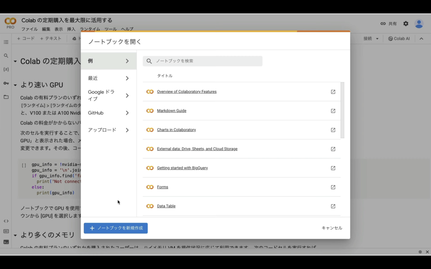Click the ノートブックを新規作成 button
The width and height of the screenshot is (431, 269).
point(116,228)
